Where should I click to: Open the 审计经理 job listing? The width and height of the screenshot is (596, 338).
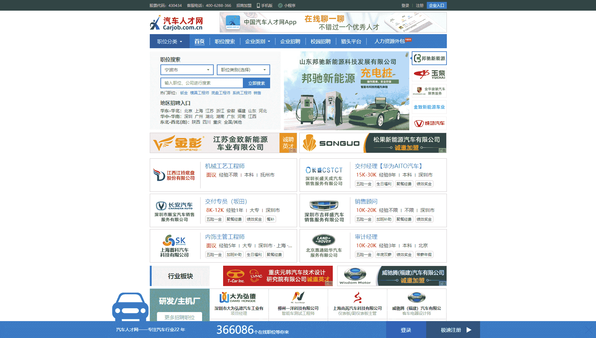tap(366, 237)
